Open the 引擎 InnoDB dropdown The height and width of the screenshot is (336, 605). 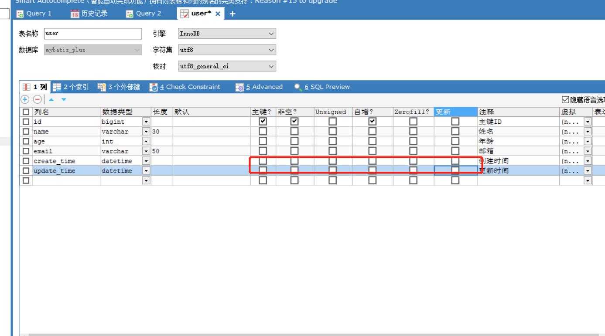coord(227,34)
